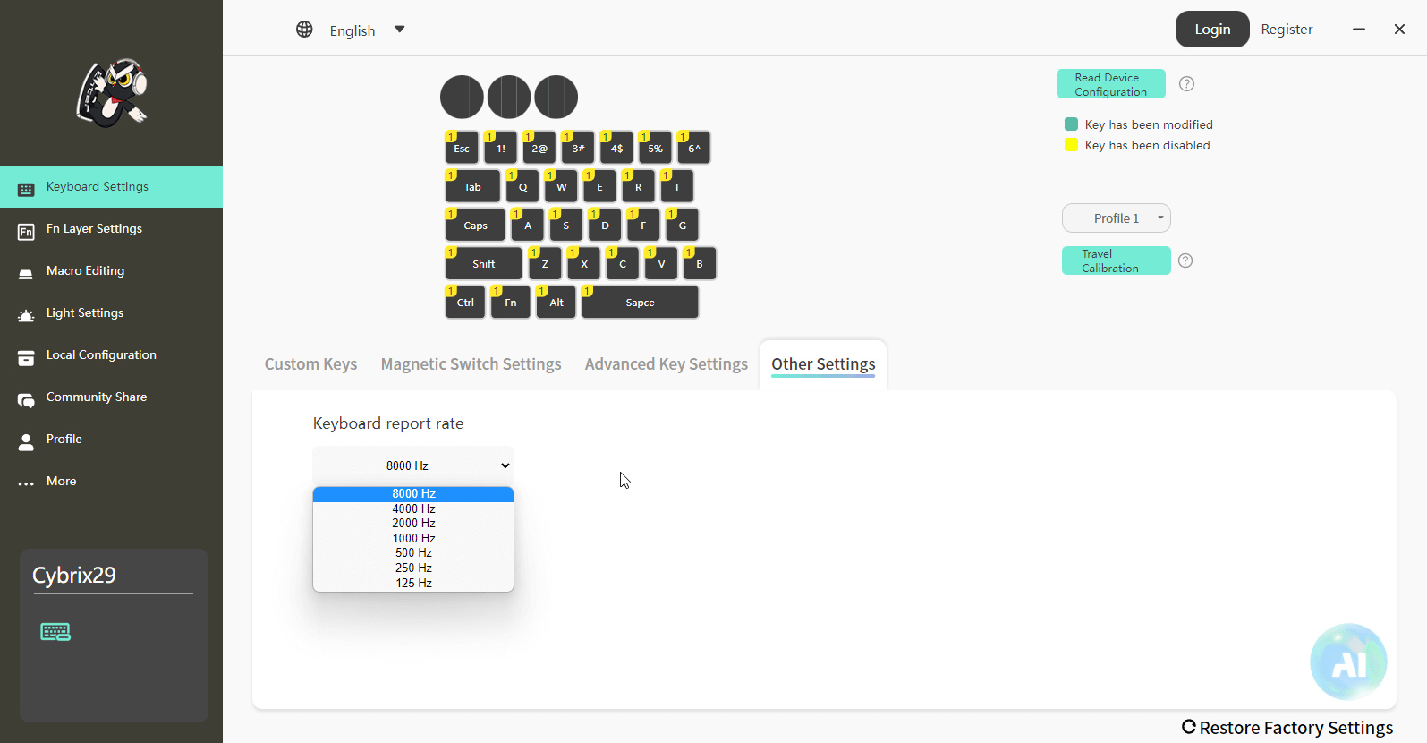Image resolution: width=1427 pixels, height=743 pixels.
Task: Click the globe language icon
Action: coord(304,30)
